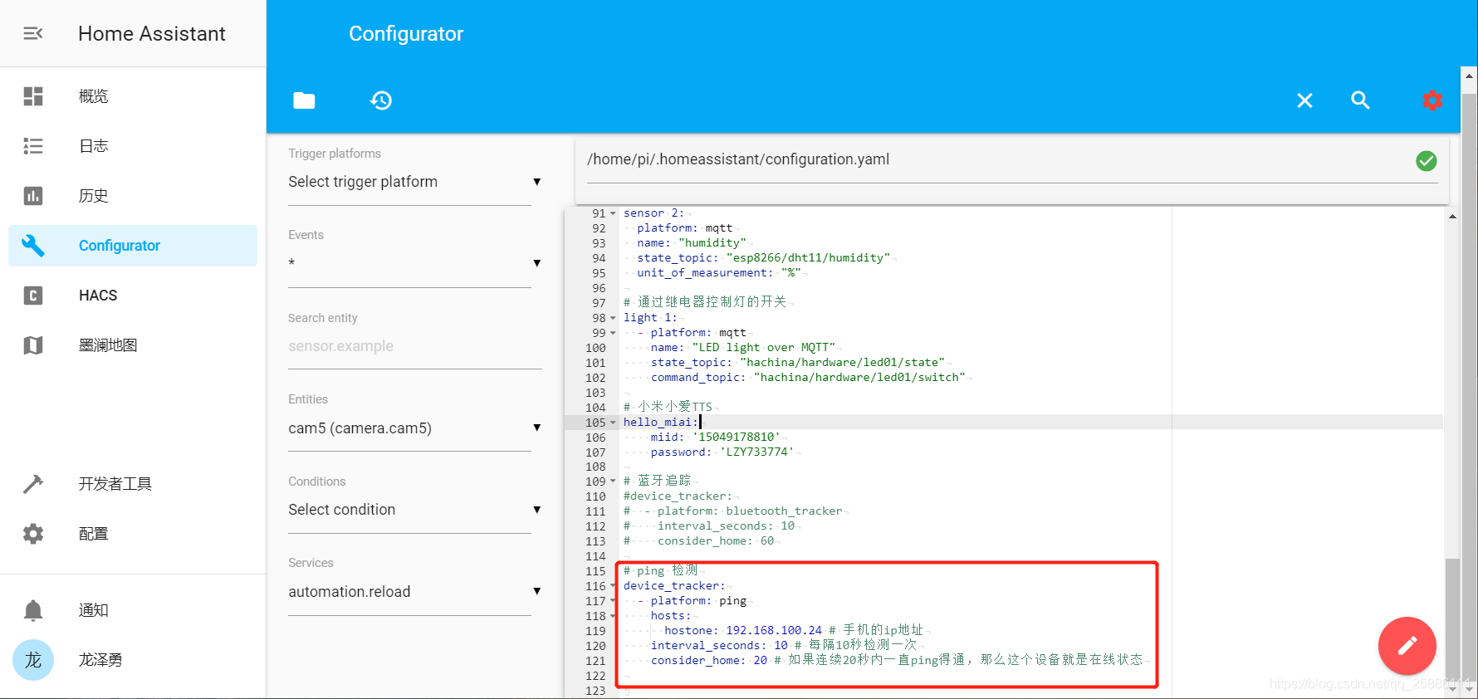
Task: Click the page scrollbar up arrow
Action: pyautogui.click(x=1470, y=76)
